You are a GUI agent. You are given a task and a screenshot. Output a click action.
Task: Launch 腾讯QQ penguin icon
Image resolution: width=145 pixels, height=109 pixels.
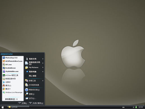(x=4, y=86)
